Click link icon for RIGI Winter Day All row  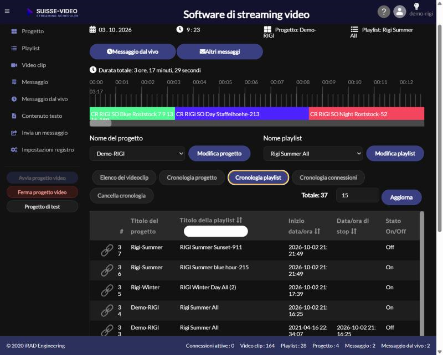pyautogui.click(x=107, y=290)
